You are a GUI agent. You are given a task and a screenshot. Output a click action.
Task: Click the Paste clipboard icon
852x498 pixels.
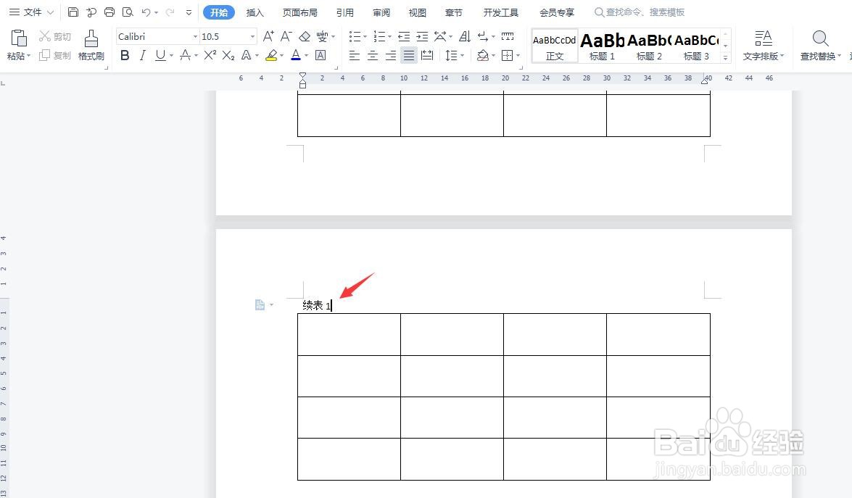[18, 38]
